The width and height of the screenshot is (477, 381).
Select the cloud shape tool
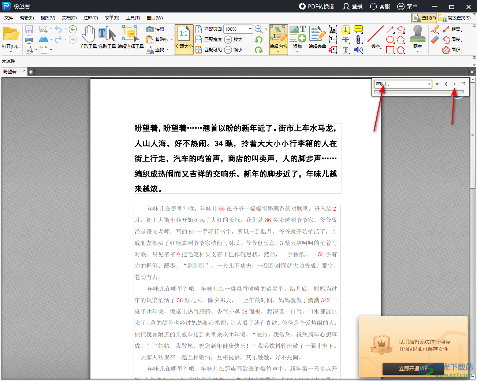pyautogui.click(x=401, y=50)
